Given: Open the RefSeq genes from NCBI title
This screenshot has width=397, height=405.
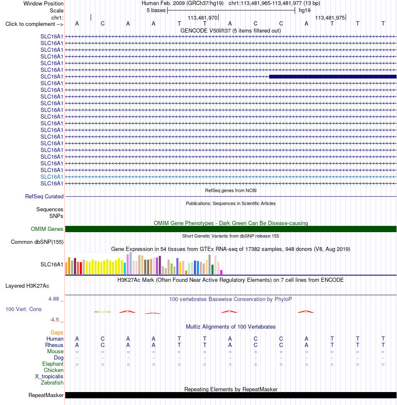Looking at the screenshot, I should 231,191.
